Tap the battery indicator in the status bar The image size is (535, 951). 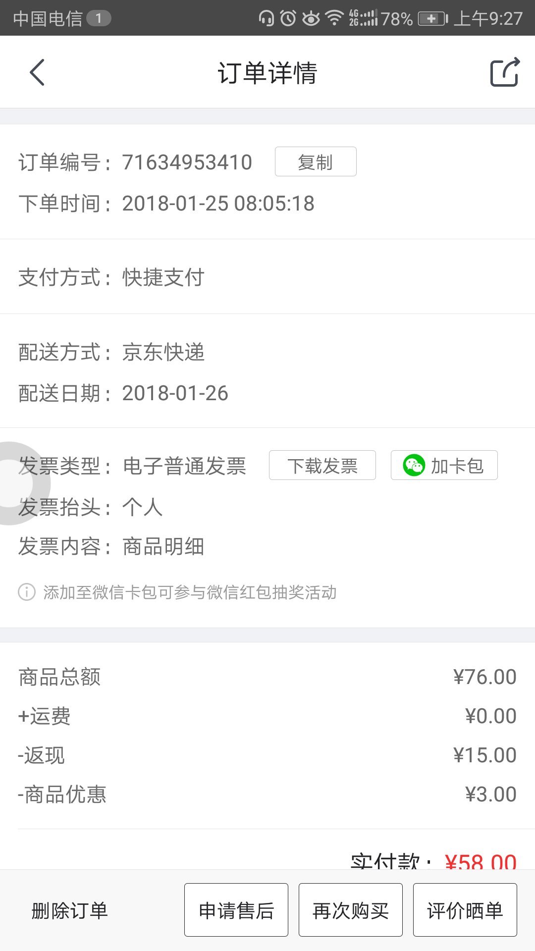coord(433,19)
